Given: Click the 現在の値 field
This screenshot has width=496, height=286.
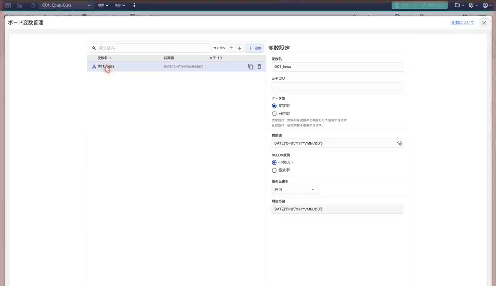Looking at the screenshot, I should (x=338, y=210).
